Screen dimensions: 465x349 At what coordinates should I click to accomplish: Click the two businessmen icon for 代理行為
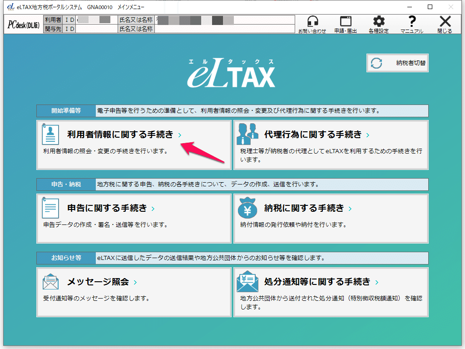pyautogui.click(x=247, y=134)
